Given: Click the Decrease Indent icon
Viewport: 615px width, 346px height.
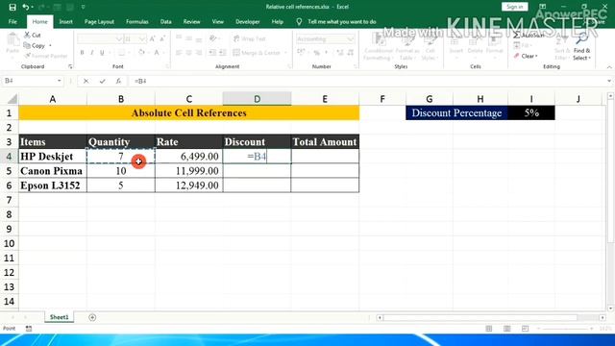Looking at the screenshot, I should tap(212, 53).
